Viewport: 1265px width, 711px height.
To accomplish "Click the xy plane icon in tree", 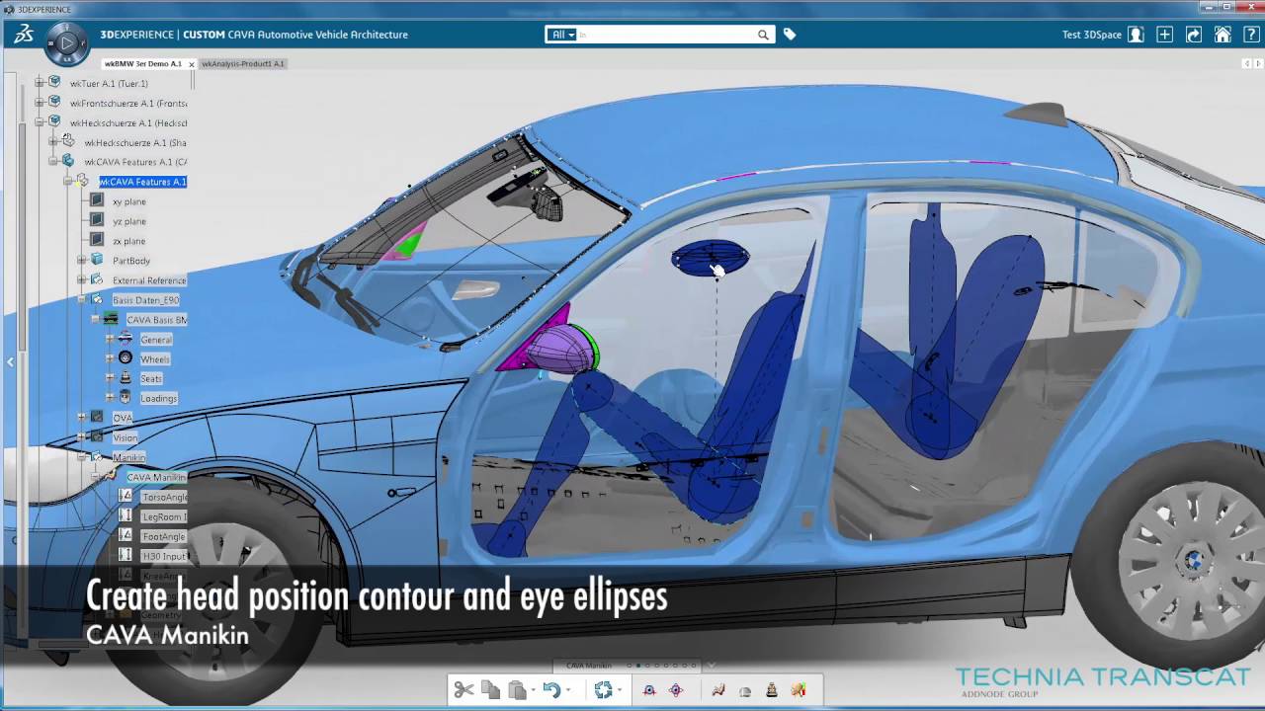I will (97, 200).
